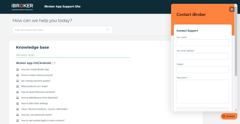Open article How to Search/Browse Contracts?
Viewport: 240px width, 124px height.
pyautogui.click(x=38, y=92)
